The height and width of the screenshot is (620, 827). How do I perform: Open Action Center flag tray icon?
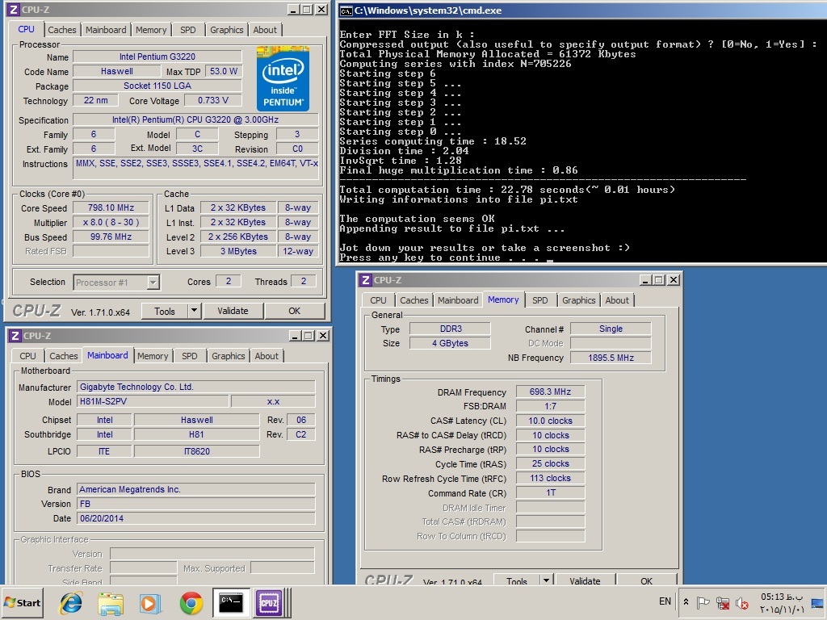coord(703,602)
